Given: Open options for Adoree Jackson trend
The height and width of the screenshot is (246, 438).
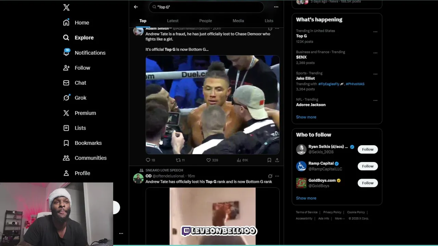Looking at the screenshot, I should pyautogui.click(x=375, y=100).
